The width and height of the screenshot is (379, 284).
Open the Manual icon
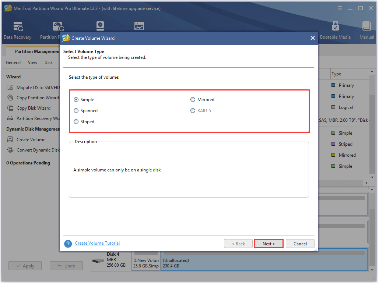pyautogui.click(x=366, y=30)
